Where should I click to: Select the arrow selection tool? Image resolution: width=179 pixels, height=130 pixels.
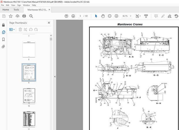(96, 16)
